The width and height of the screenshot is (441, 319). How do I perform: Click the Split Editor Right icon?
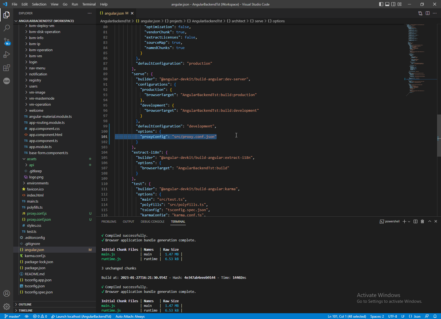coord(427,13)
